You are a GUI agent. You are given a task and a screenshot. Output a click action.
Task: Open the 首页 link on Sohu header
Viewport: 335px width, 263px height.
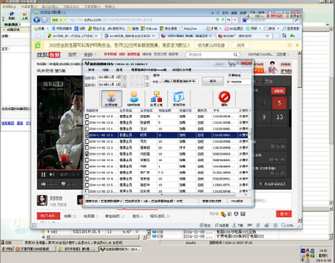click(x=72, y=55)
